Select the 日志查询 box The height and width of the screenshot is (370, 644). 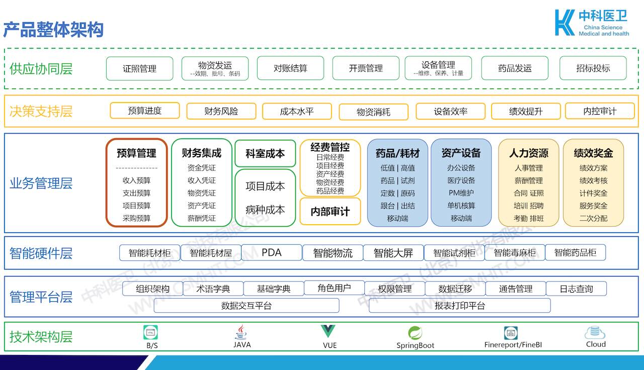576,289
